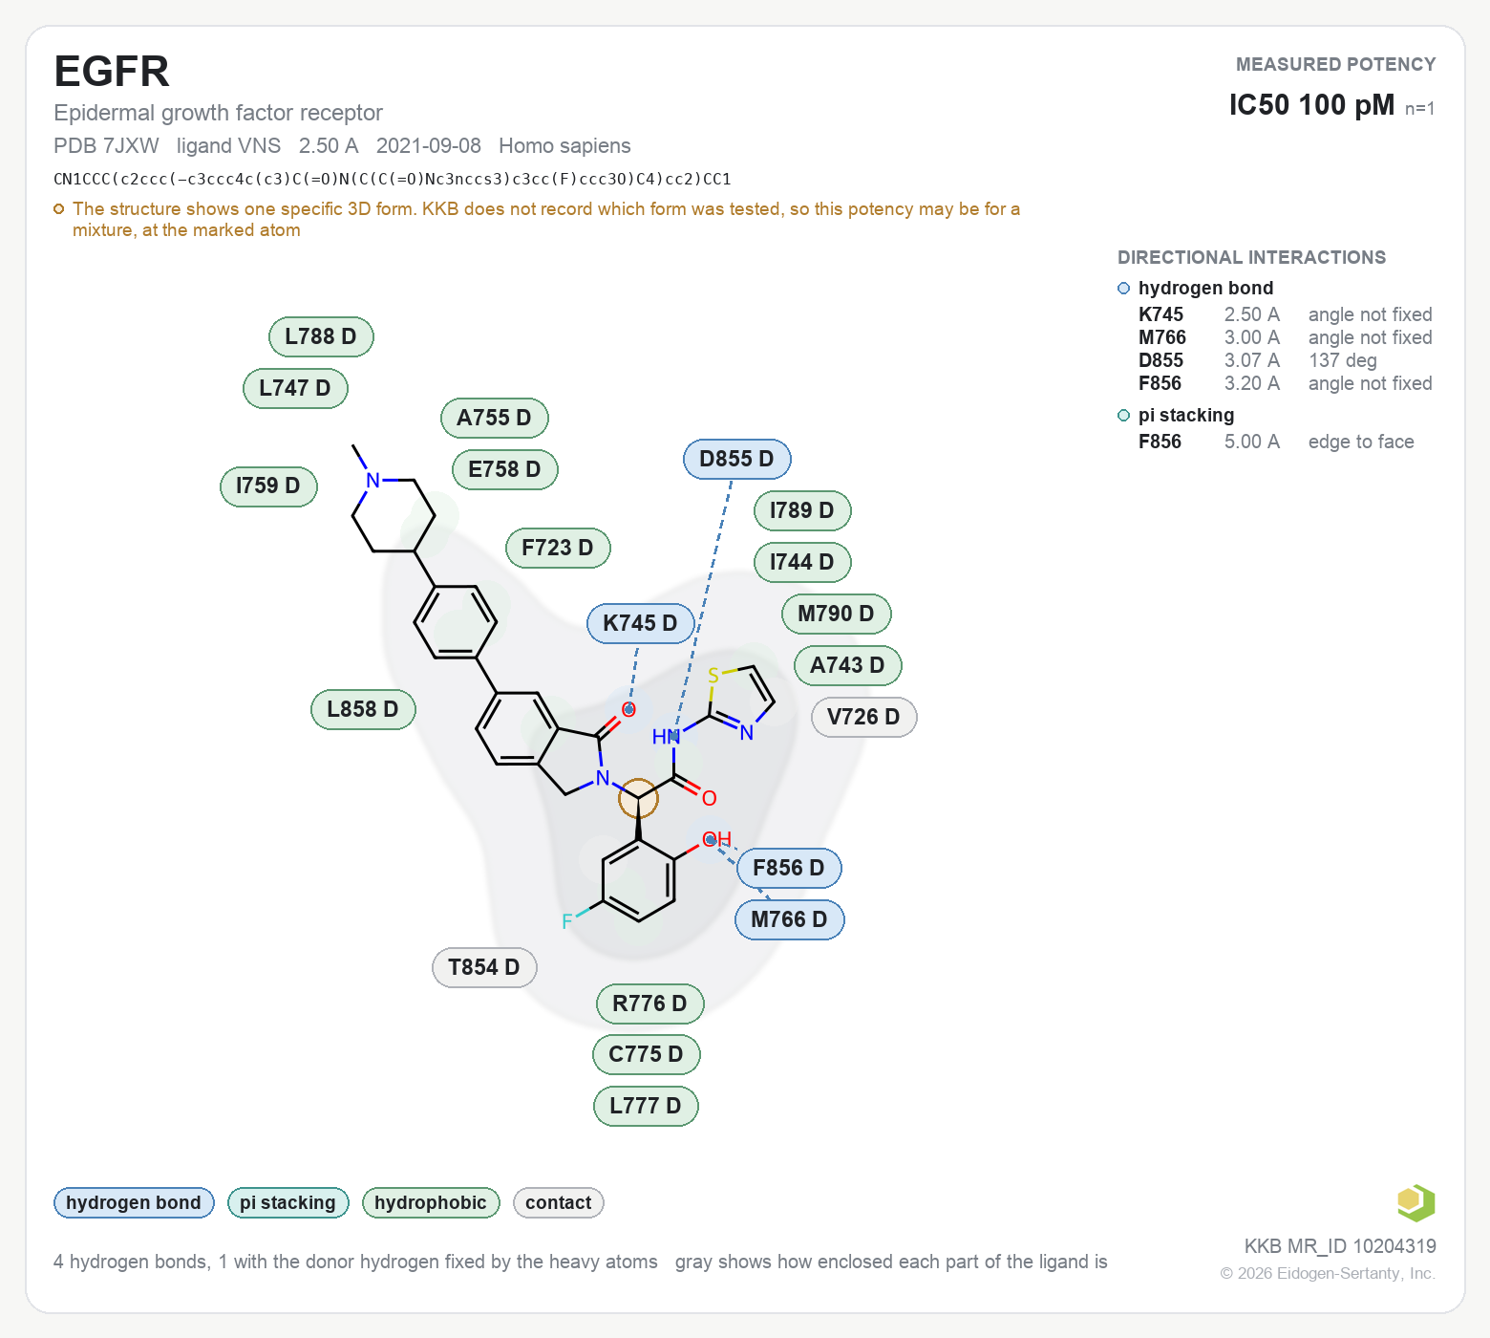
Task: Click the ligand VNS text
Action: [228, 146]
